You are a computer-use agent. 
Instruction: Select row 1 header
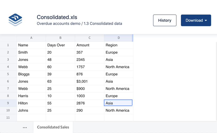click(8, 45)
